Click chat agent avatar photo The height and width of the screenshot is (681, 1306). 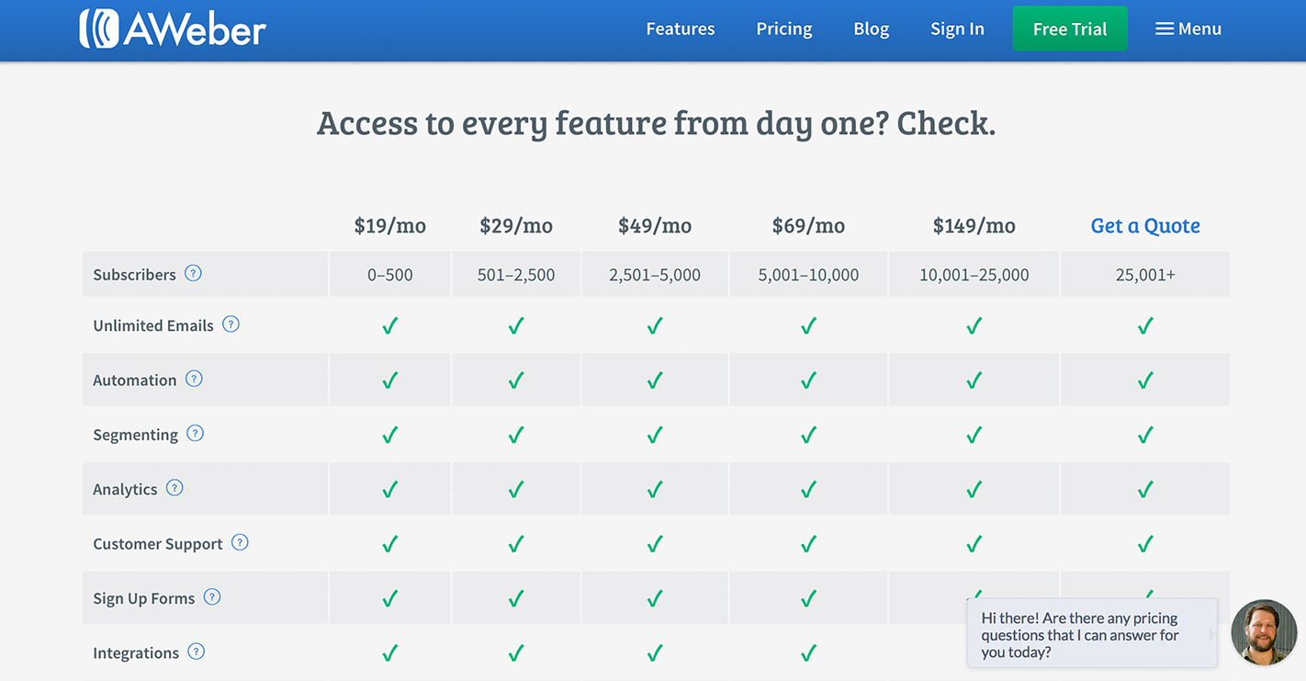[x=1264, y=632]
